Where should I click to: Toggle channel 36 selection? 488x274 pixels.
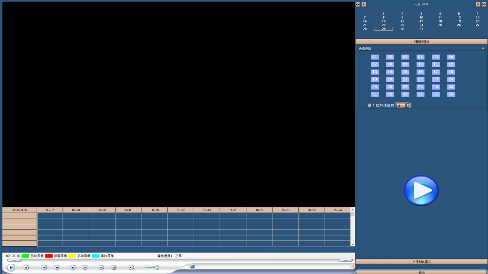point(451,95)
